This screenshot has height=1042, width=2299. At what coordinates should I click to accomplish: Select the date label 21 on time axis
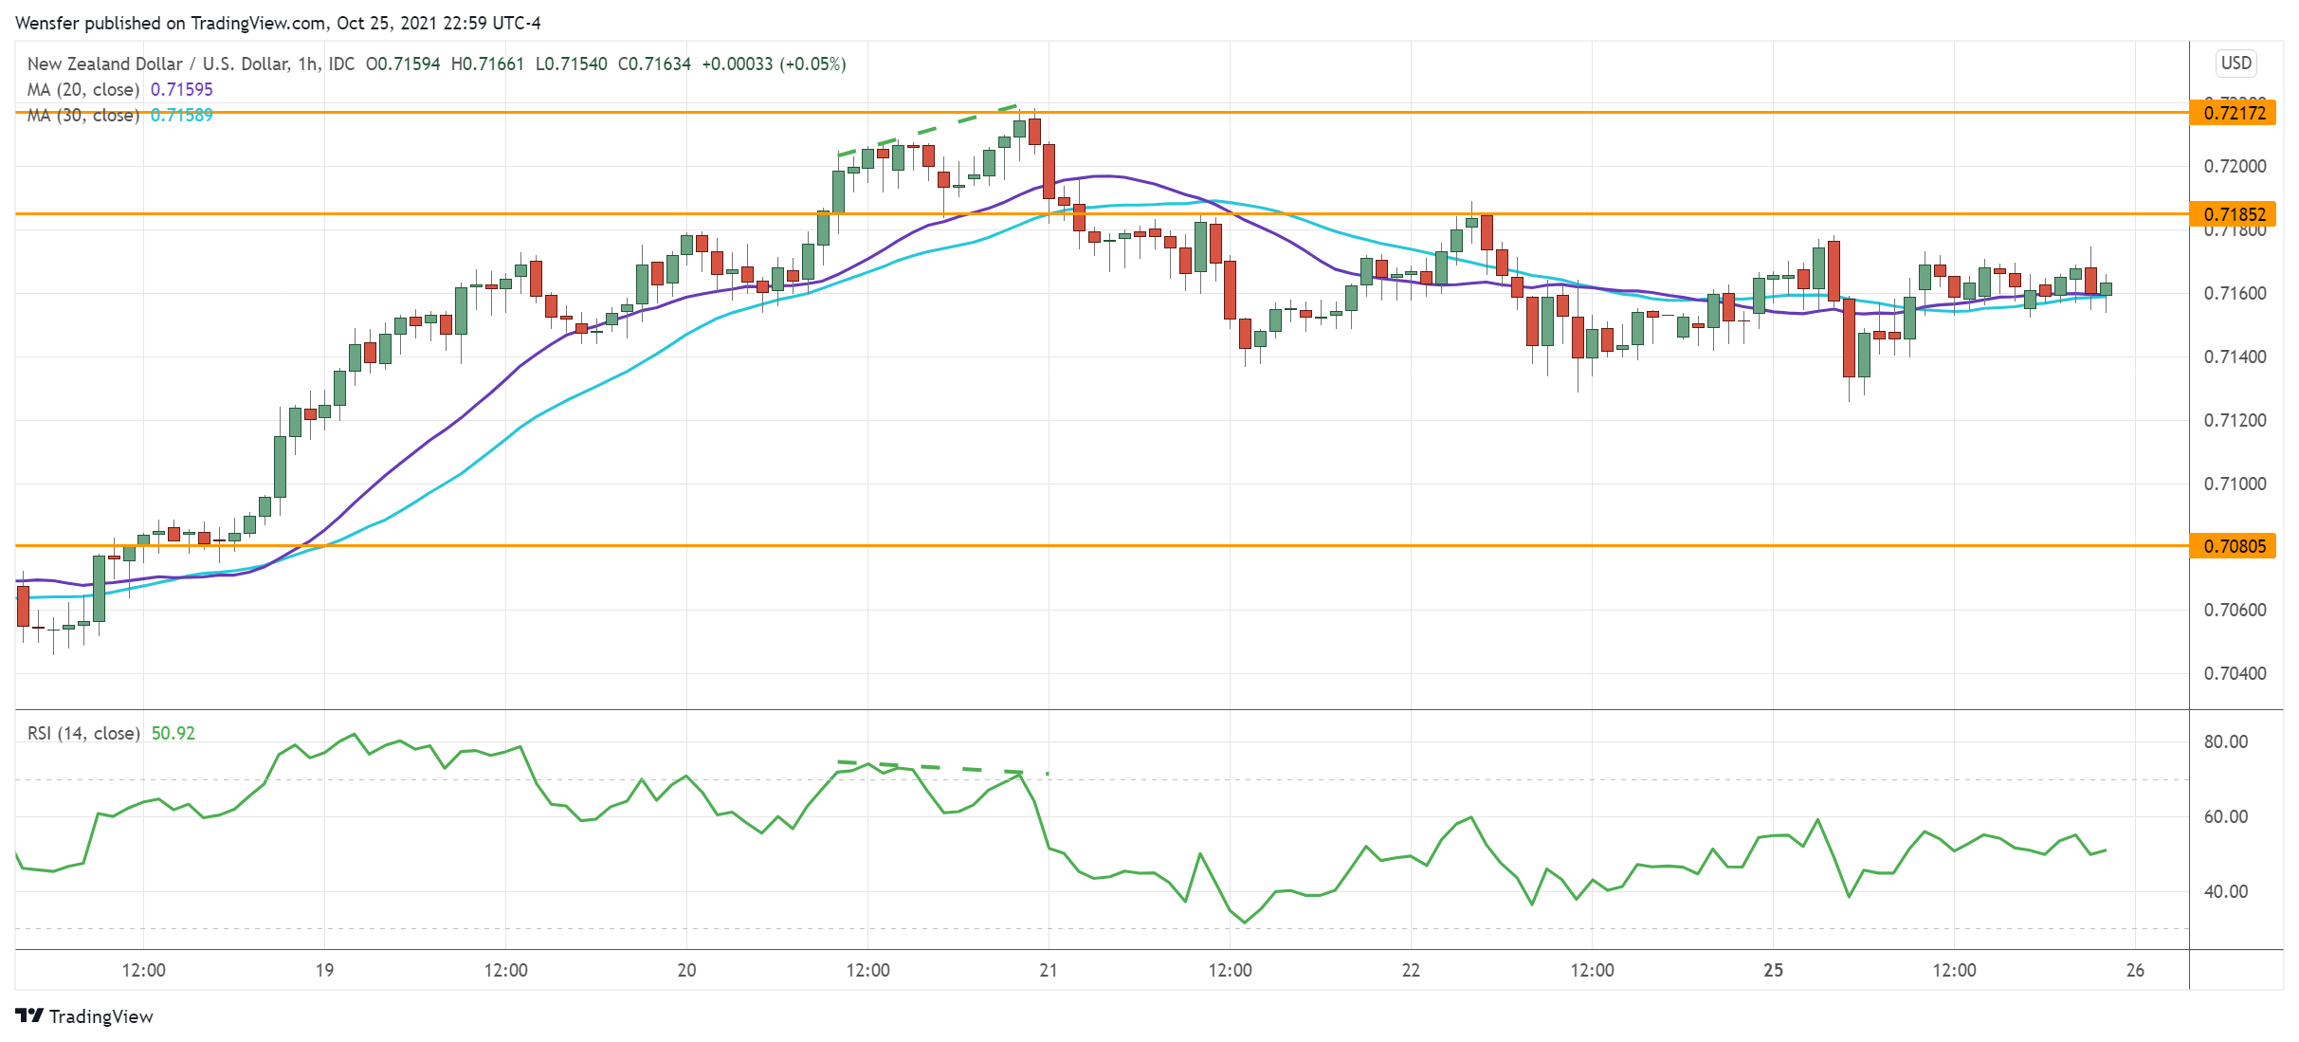click(1048, 970)
